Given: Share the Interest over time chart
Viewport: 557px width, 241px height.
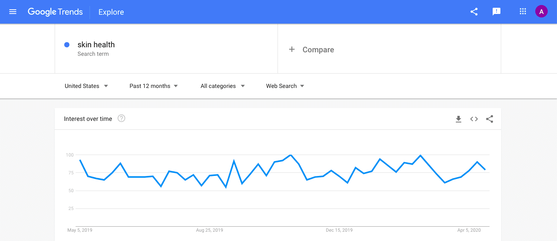Looking at the screenshot, I should point(490,119).
